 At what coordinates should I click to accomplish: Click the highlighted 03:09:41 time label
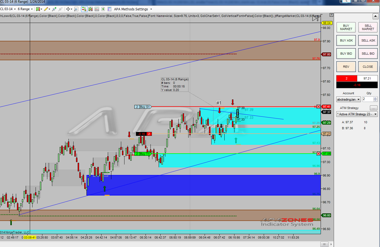coord(30,237)
